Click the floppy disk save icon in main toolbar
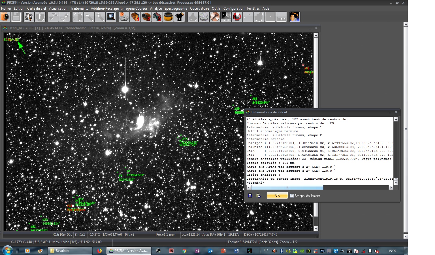This screenshot has width=435, height=255. (16, 17)
